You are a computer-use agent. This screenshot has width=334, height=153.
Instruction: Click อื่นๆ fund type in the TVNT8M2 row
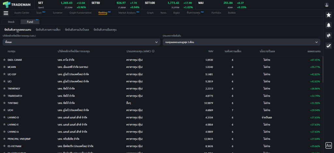[x=129, y=103]
